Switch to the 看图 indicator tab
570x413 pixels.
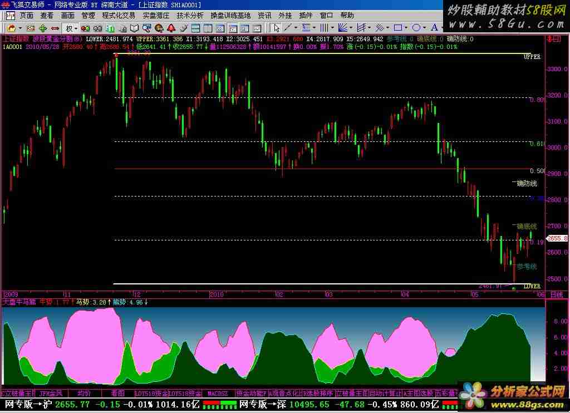(x=118, y=393)
